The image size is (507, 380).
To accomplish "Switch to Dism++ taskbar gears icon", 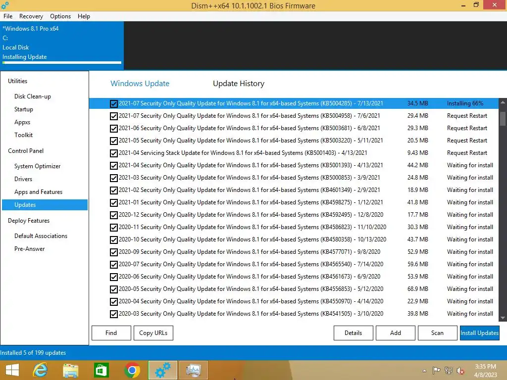I will click(x=162, y=370).
